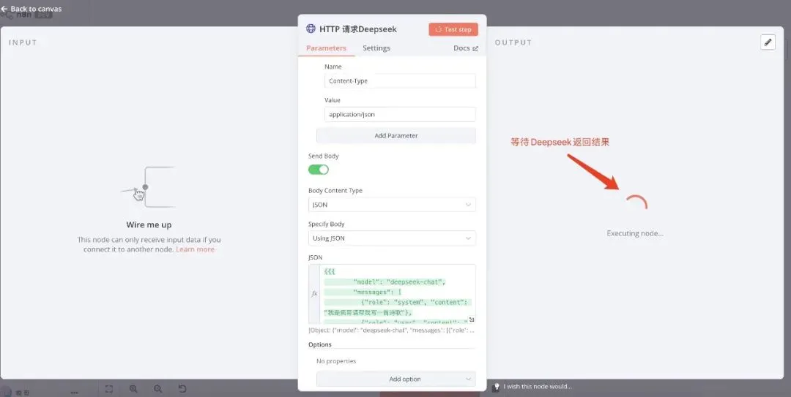Click the wire connection illustration in Input panel

click(x=148, y=187)
